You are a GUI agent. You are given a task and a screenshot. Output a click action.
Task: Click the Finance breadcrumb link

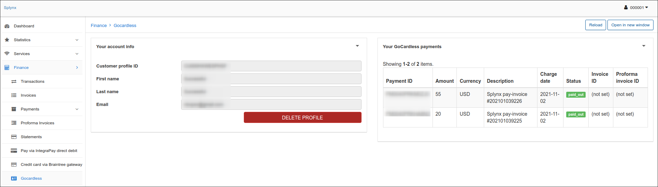click(x=99, y=26)
